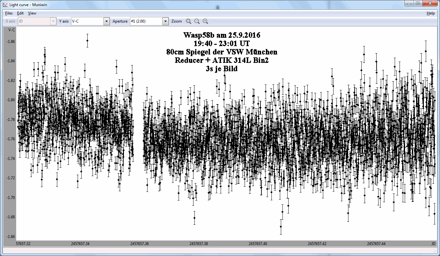Click the V-C label above the Y axis
This screenshot has height=256, width=440.
tap(11, 30)
